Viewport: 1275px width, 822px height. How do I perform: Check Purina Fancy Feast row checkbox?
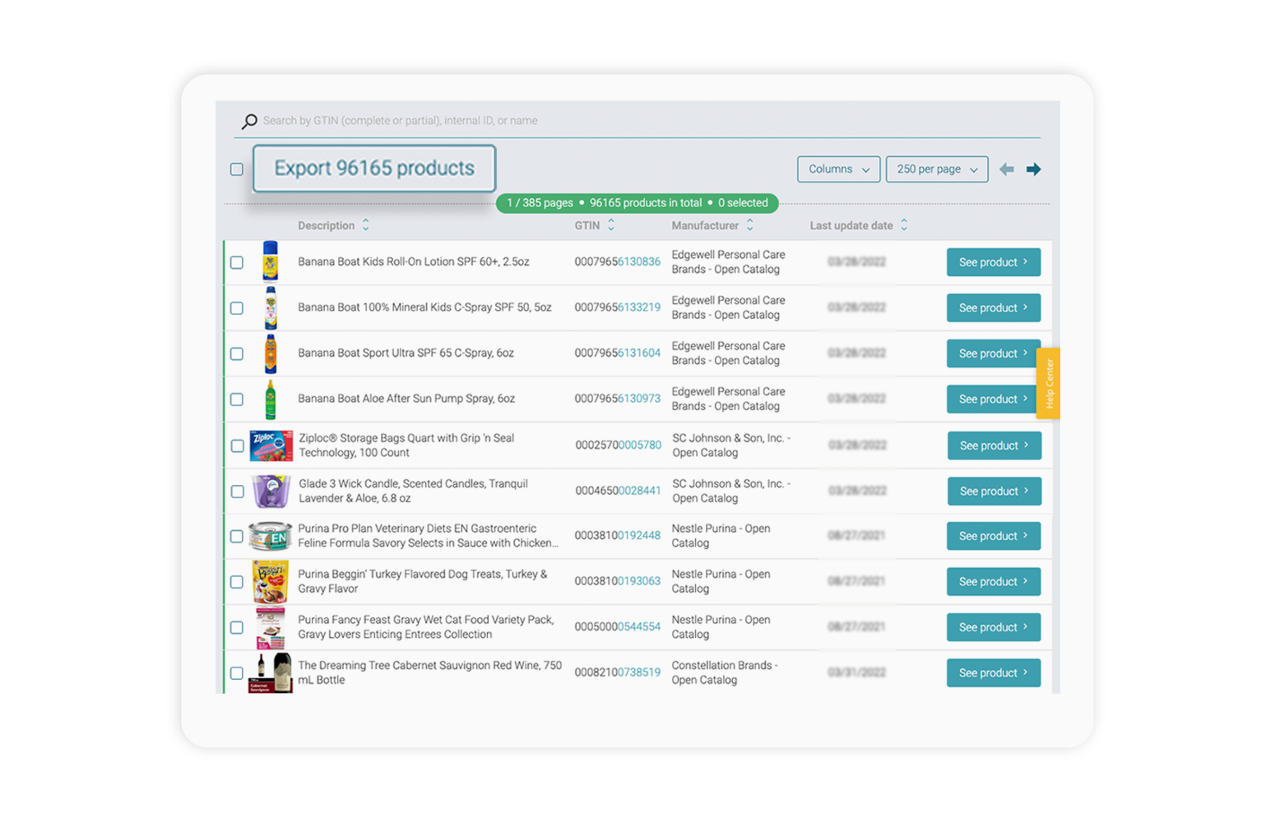pos(237,628)
